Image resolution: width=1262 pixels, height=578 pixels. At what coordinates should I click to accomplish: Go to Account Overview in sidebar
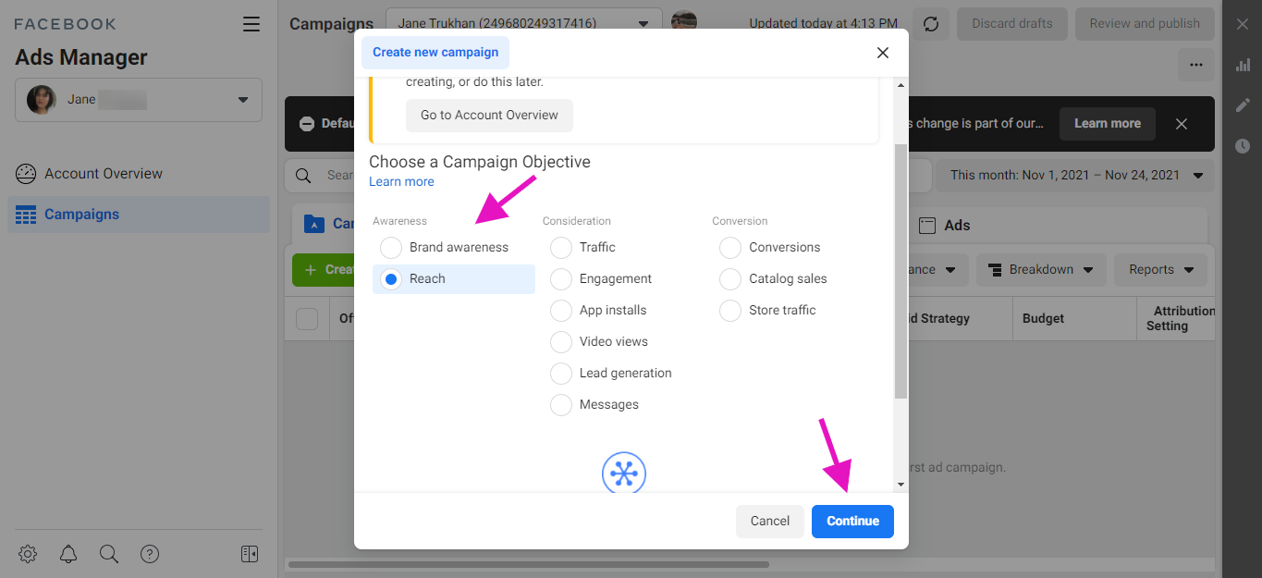coord(103,174)
